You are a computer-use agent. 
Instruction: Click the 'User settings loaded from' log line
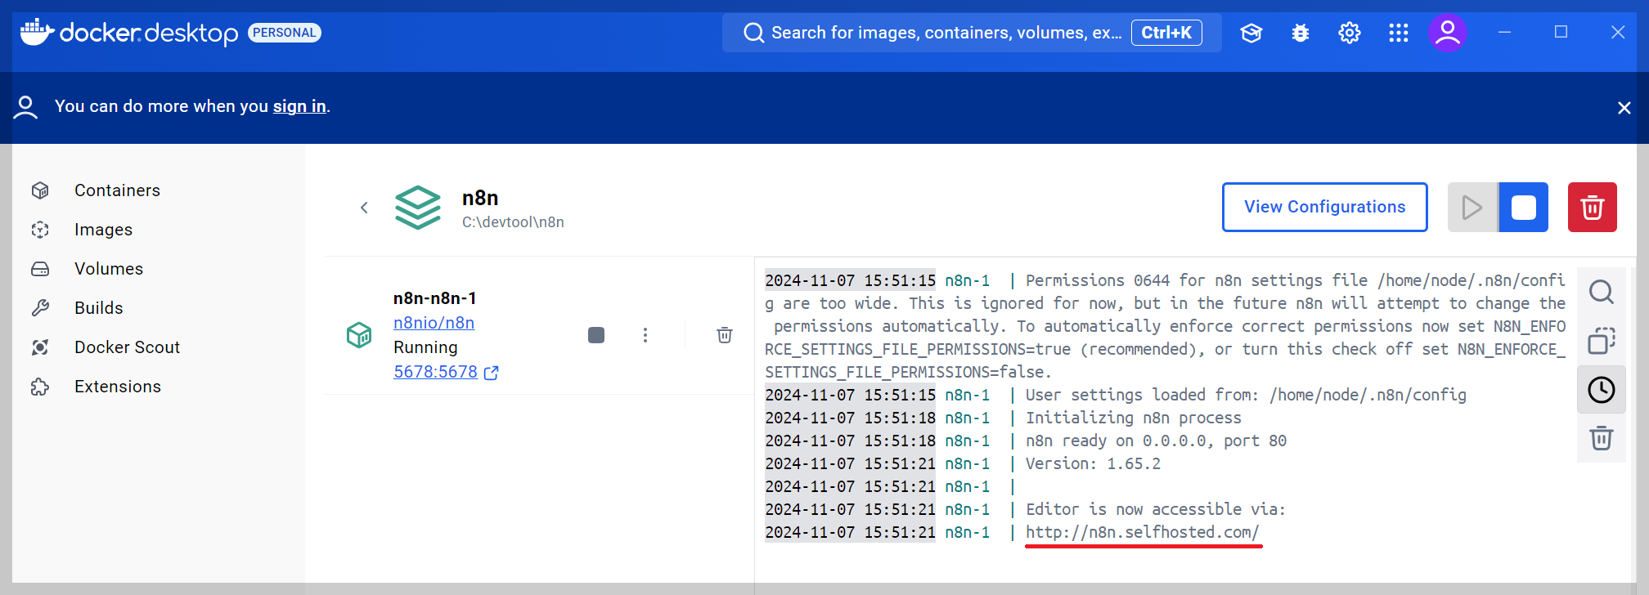[1246, 395]
